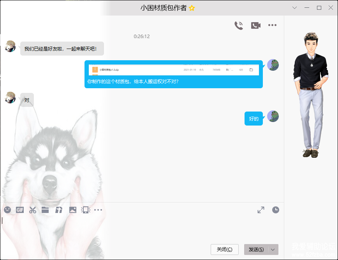Open more options menu at top
This screenshot has width=338, height=260.
[272, 25]
